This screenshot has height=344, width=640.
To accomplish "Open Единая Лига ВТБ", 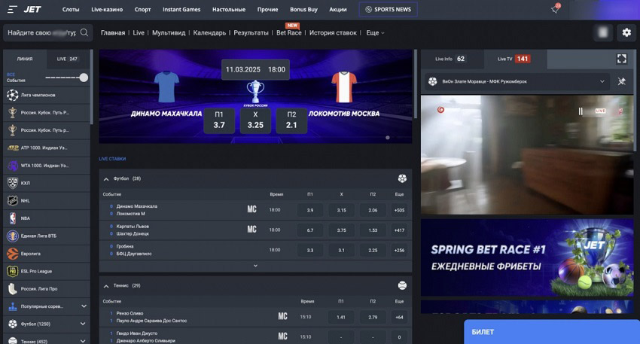I will [x=47, y=236].
